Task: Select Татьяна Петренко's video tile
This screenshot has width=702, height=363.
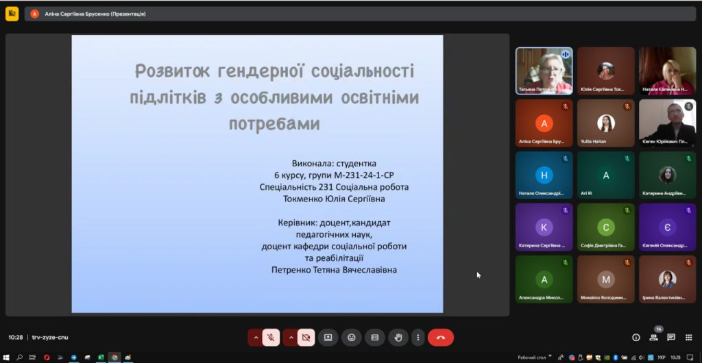Action: [x=544, y=71]
